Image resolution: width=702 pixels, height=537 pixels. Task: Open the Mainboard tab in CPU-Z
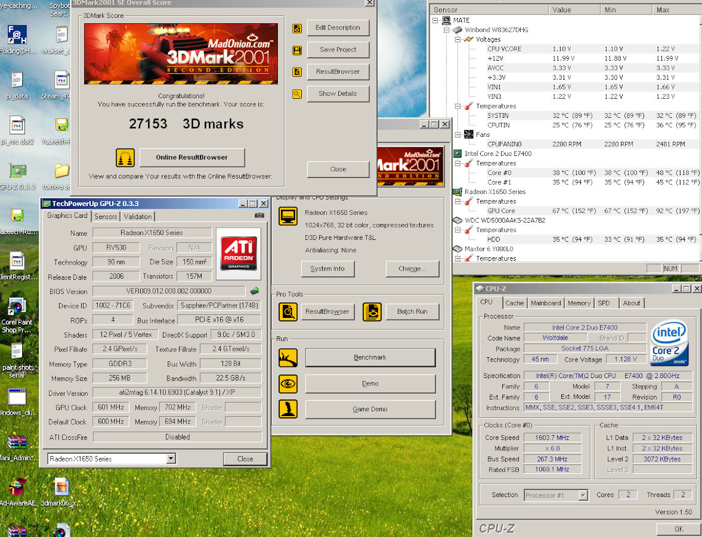[545, 303]
